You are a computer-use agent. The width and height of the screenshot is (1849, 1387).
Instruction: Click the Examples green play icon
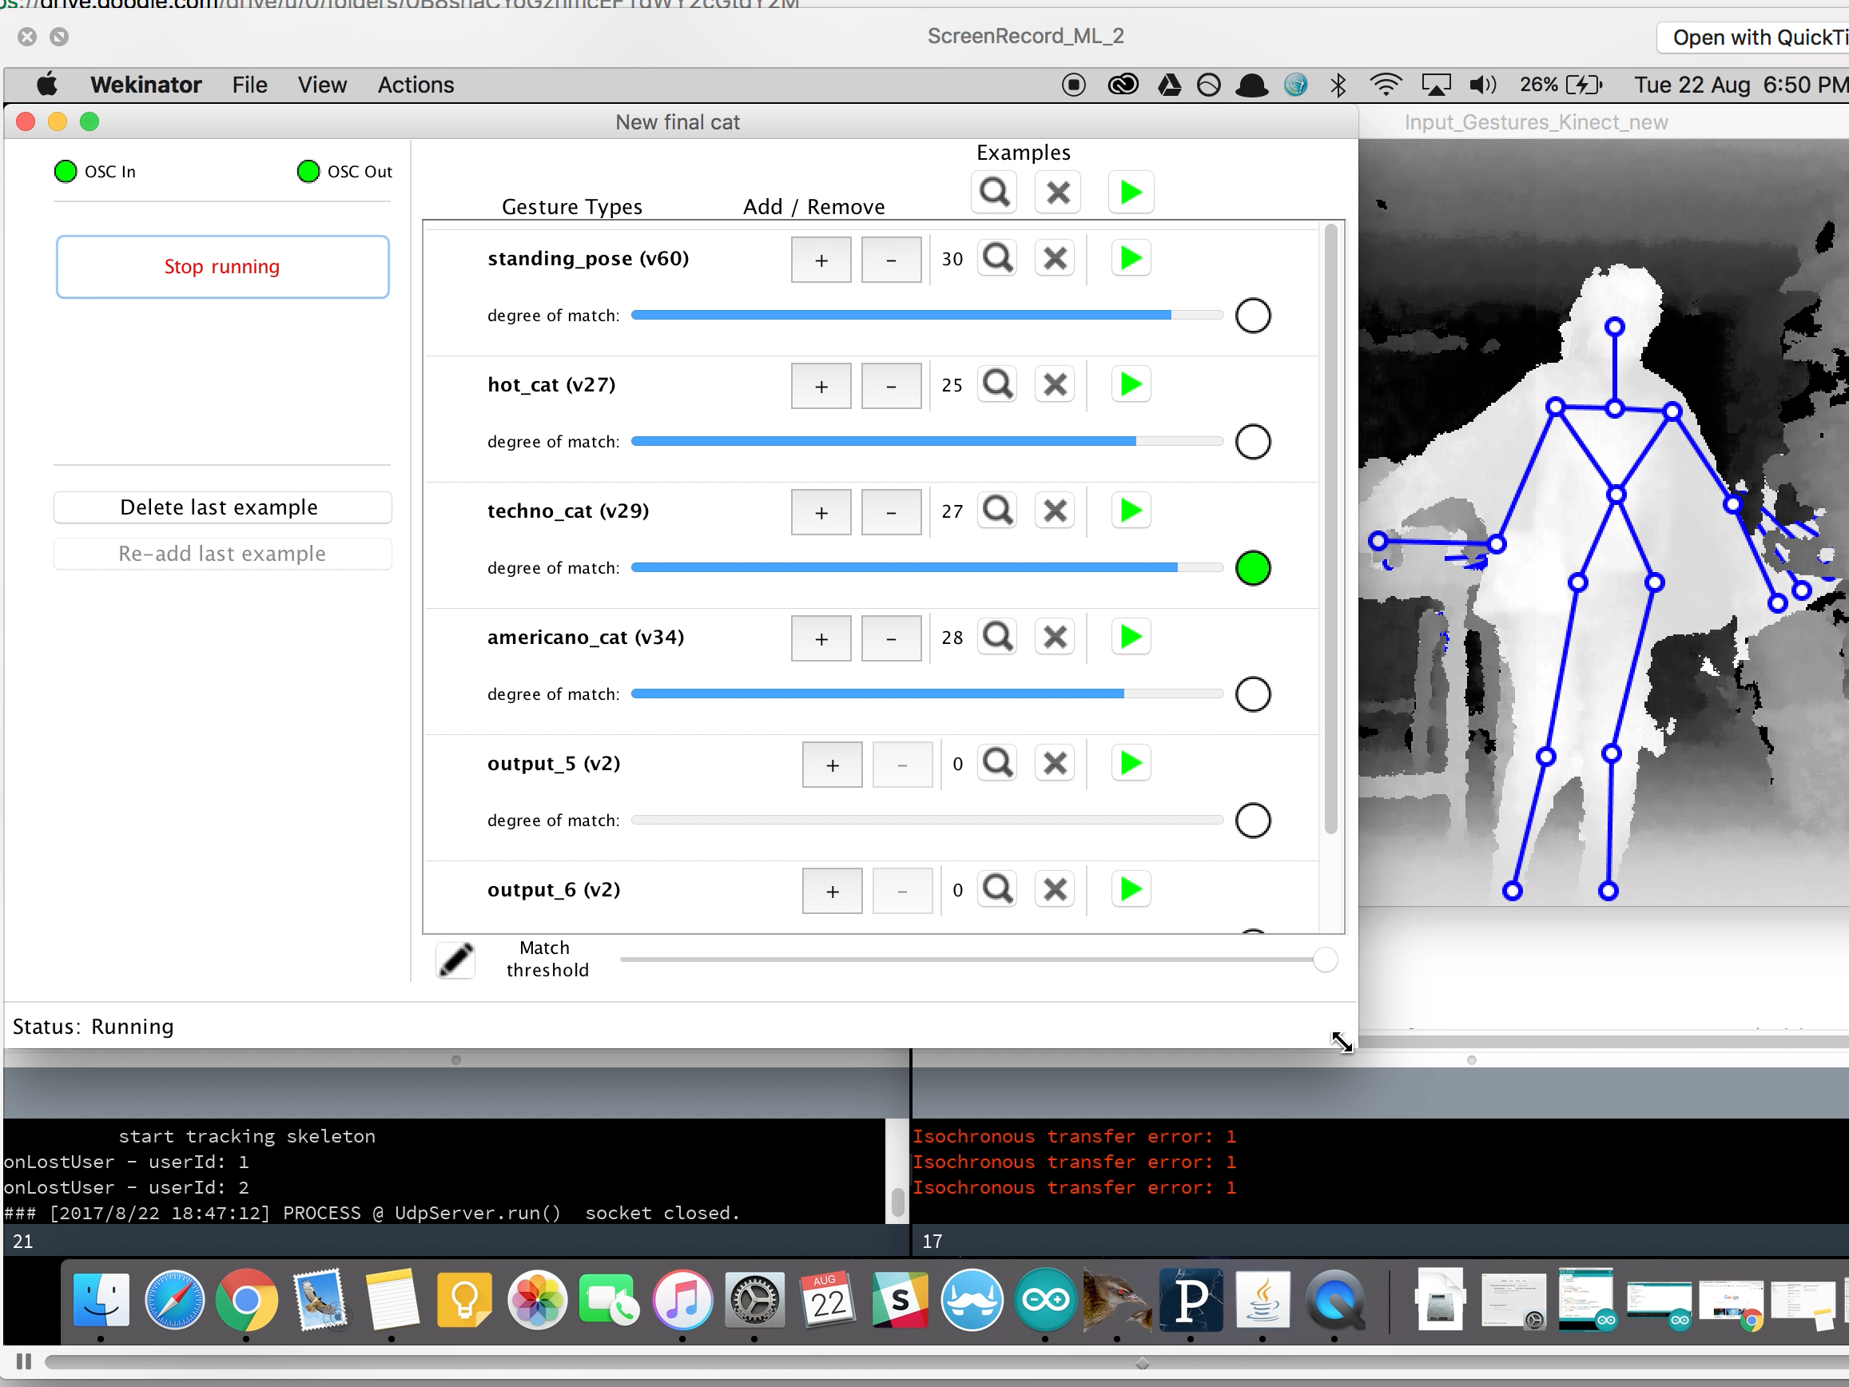1130,193
